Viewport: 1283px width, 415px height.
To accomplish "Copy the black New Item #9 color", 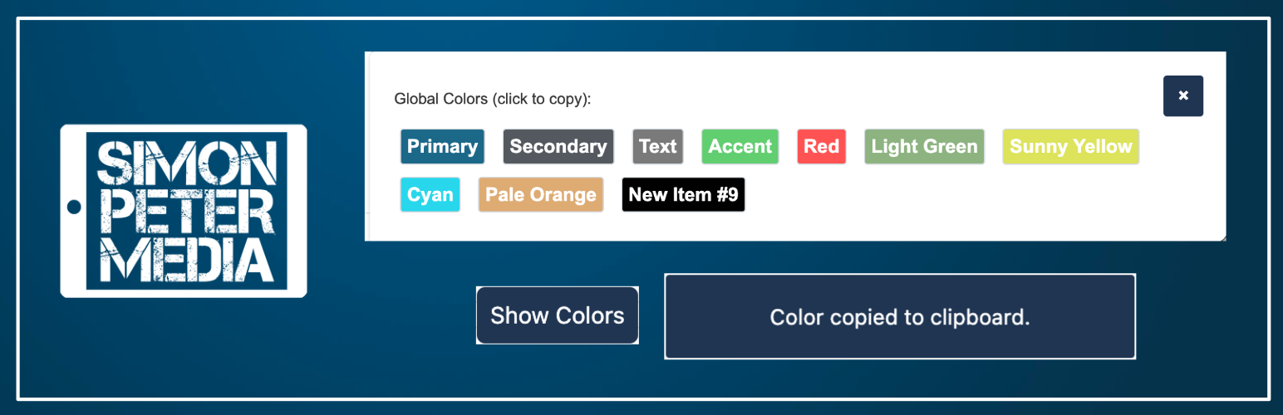I will coord(683,195).
